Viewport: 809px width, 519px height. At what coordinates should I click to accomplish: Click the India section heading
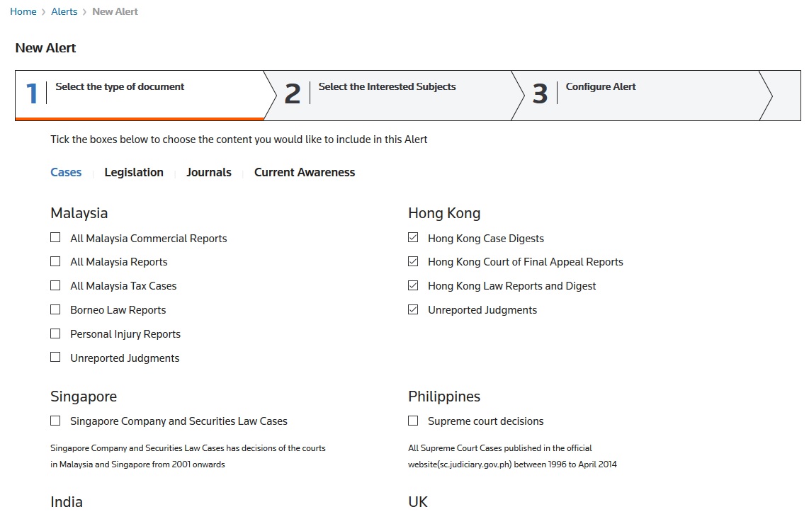click(67, 502)
